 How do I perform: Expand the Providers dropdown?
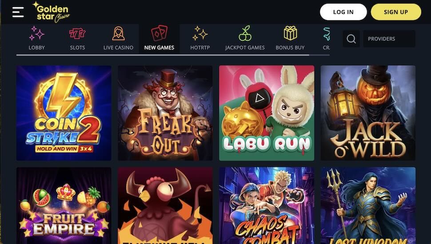tap(389, 39)
